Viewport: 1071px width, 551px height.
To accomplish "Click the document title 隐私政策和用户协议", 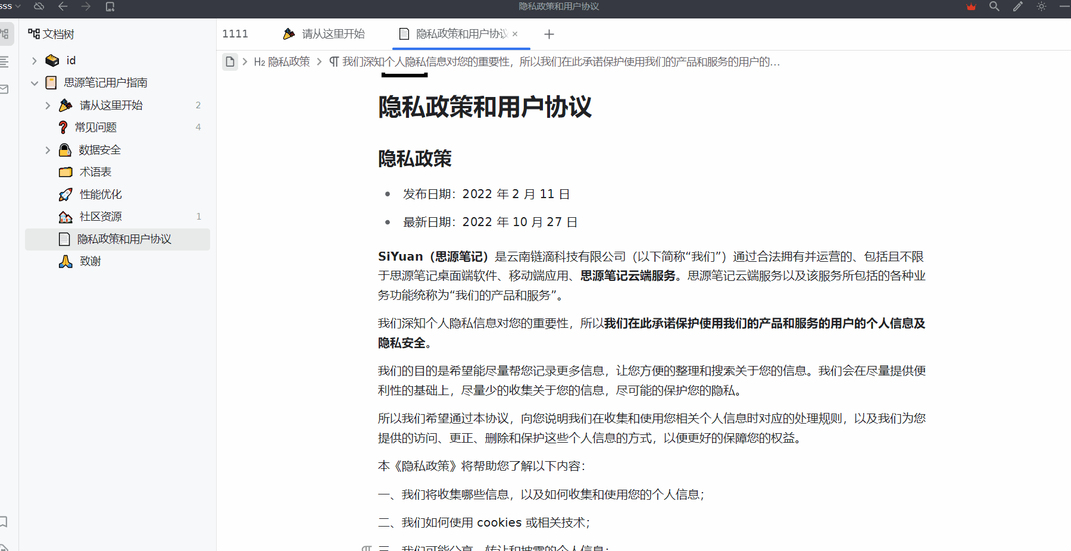I will point(485,107).
